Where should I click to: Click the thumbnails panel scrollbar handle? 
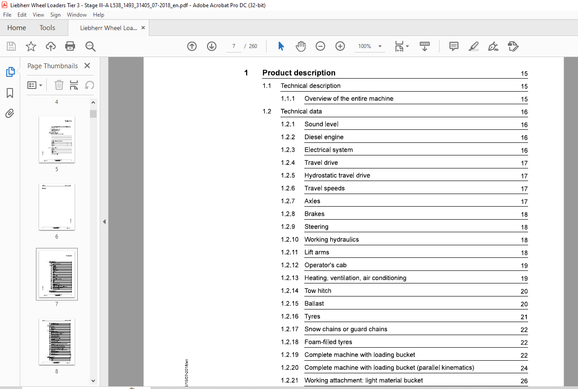point(93,114)
